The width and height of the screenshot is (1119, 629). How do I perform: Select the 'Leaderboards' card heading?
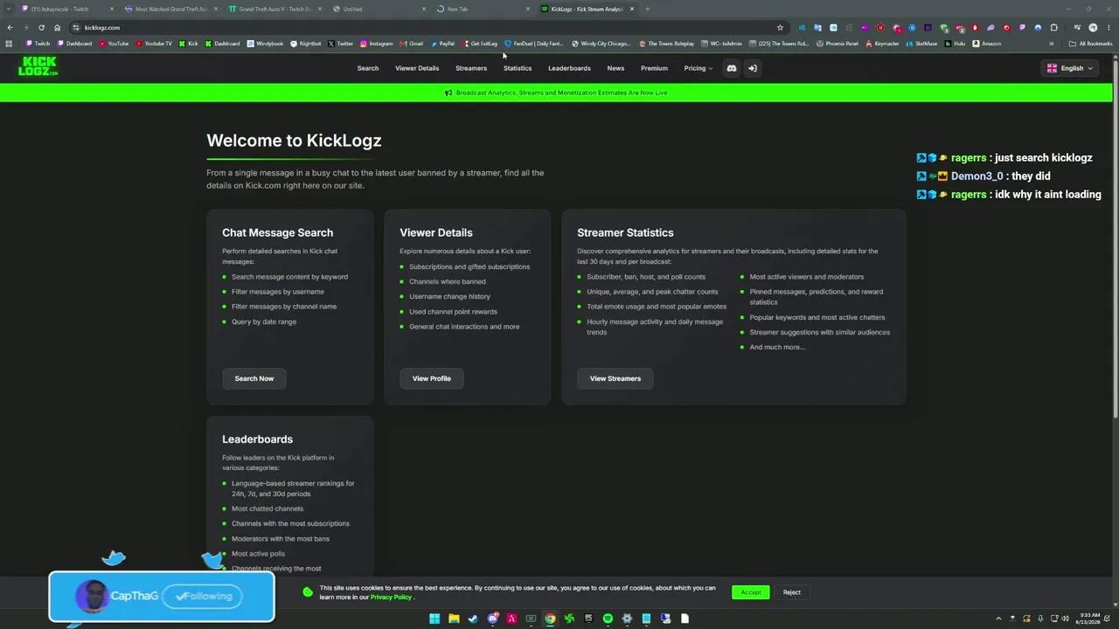(257, 439)
